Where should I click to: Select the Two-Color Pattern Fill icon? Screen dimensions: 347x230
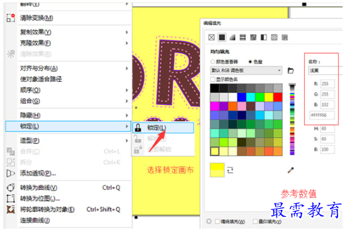263,37
